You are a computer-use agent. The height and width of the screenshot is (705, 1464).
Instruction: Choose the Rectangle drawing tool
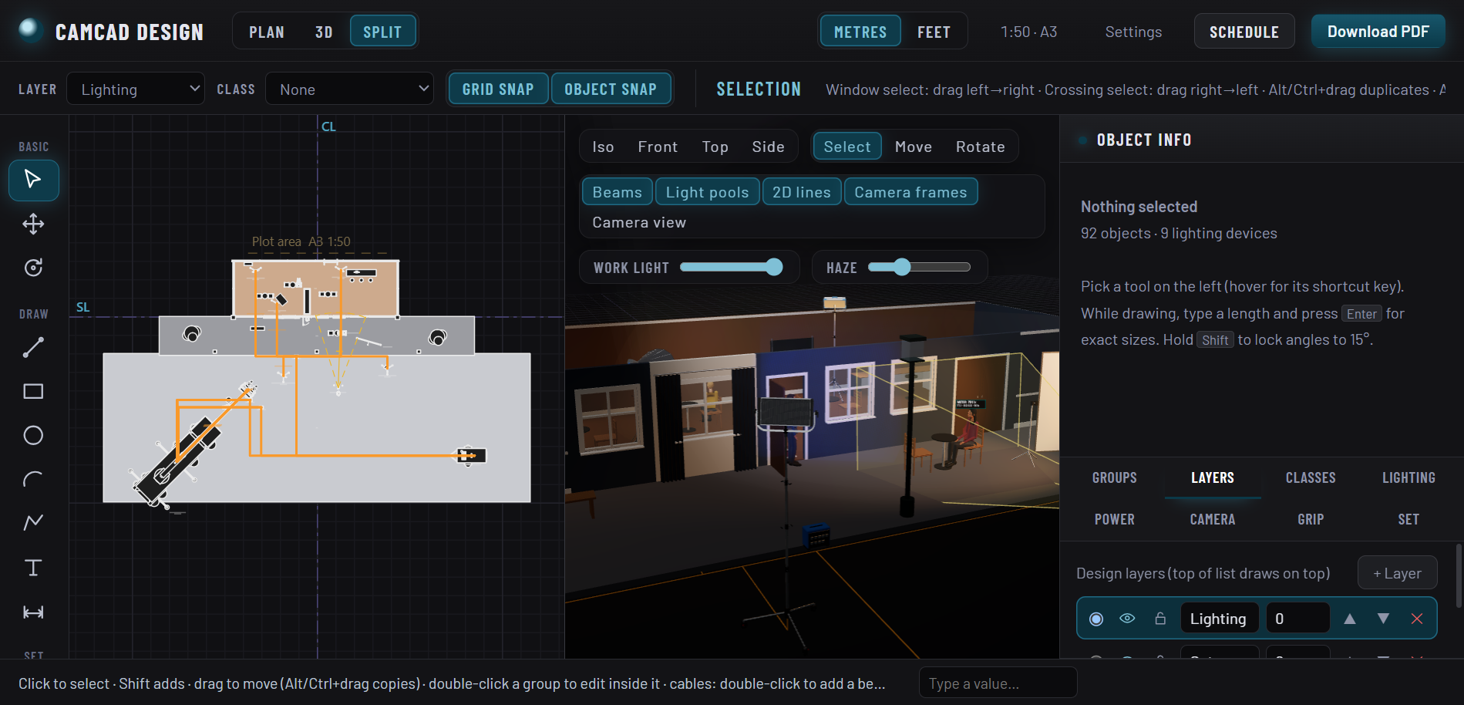[33, 392]
